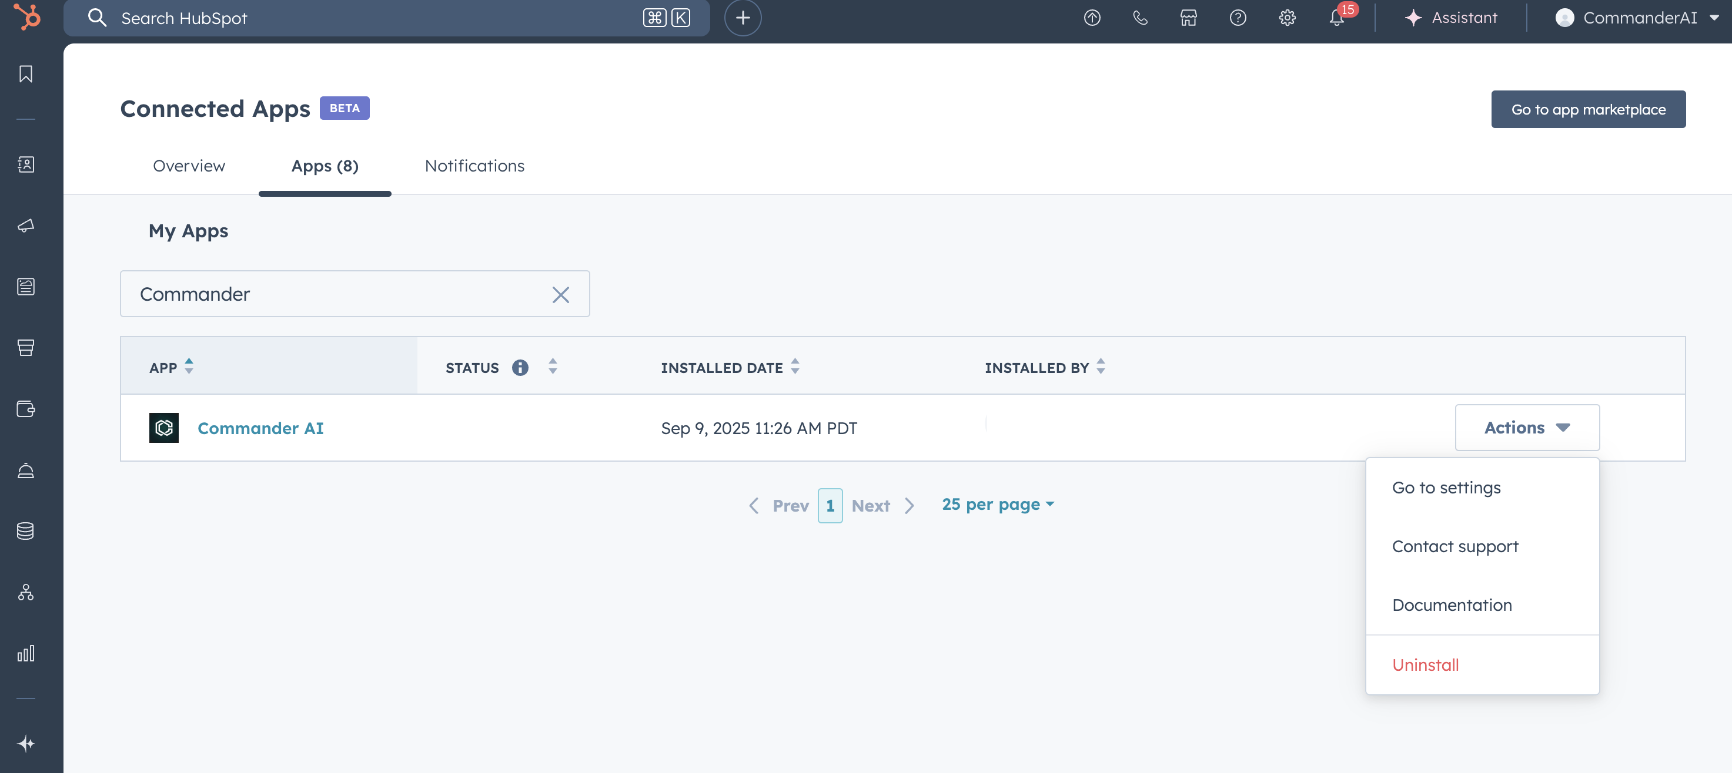The width and height of the screenshot is (1732, 773).
Task: Select Uninstall from the Actions menu
Action: [x=1426, y=665]
